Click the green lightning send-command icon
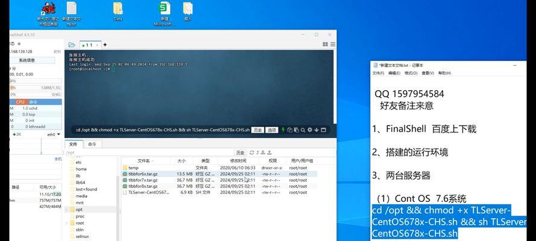536x241 pixels. coord(283,130)
